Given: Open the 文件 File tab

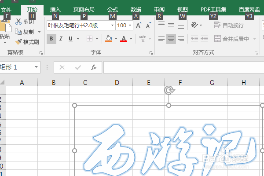Looking at the screenshot, I should pos(6,10).
